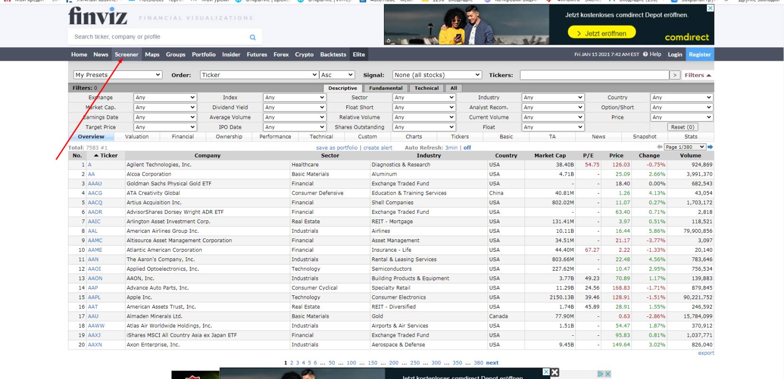Screen dimensions: 784x379
Task: Switch to the Fundamental filter tab
Action: click(x=385, y=88)
